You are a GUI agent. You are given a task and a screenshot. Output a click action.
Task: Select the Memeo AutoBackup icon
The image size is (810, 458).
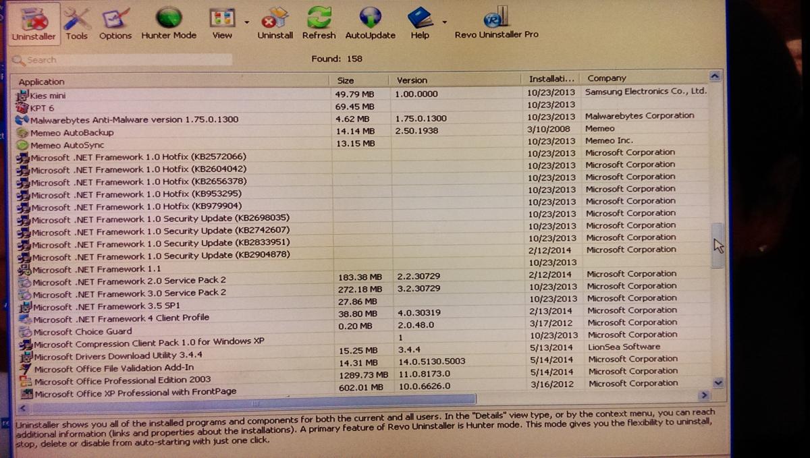22,133
